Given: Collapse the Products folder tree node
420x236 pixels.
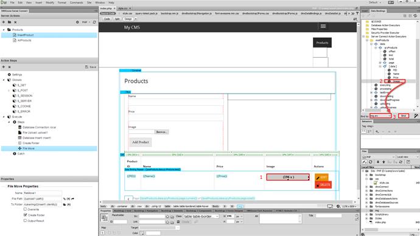Looking at the screenshot, I should click(4, 30).
